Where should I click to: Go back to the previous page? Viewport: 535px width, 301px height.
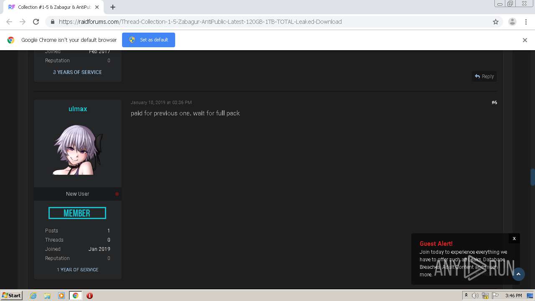pos(9,22)
